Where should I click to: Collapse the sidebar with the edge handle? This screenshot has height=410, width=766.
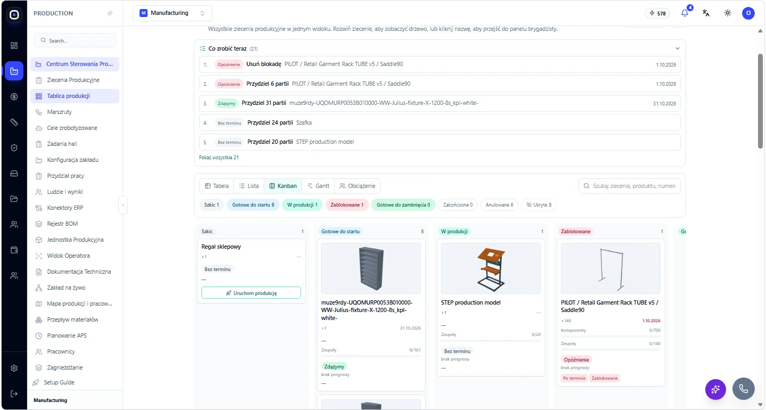point(123,205)
